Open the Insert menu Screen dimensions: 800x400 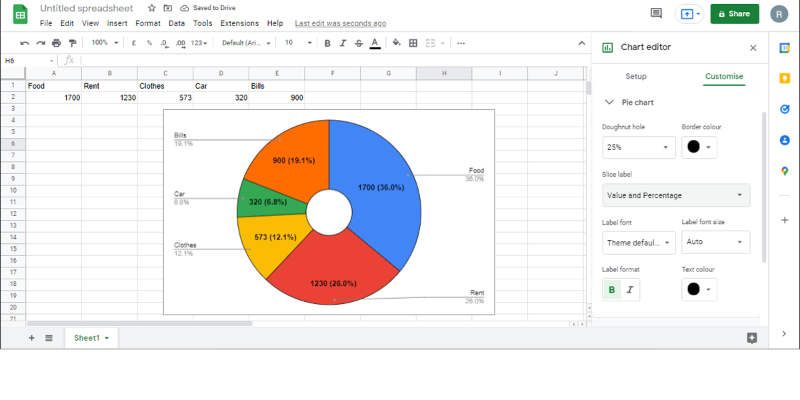117,23
